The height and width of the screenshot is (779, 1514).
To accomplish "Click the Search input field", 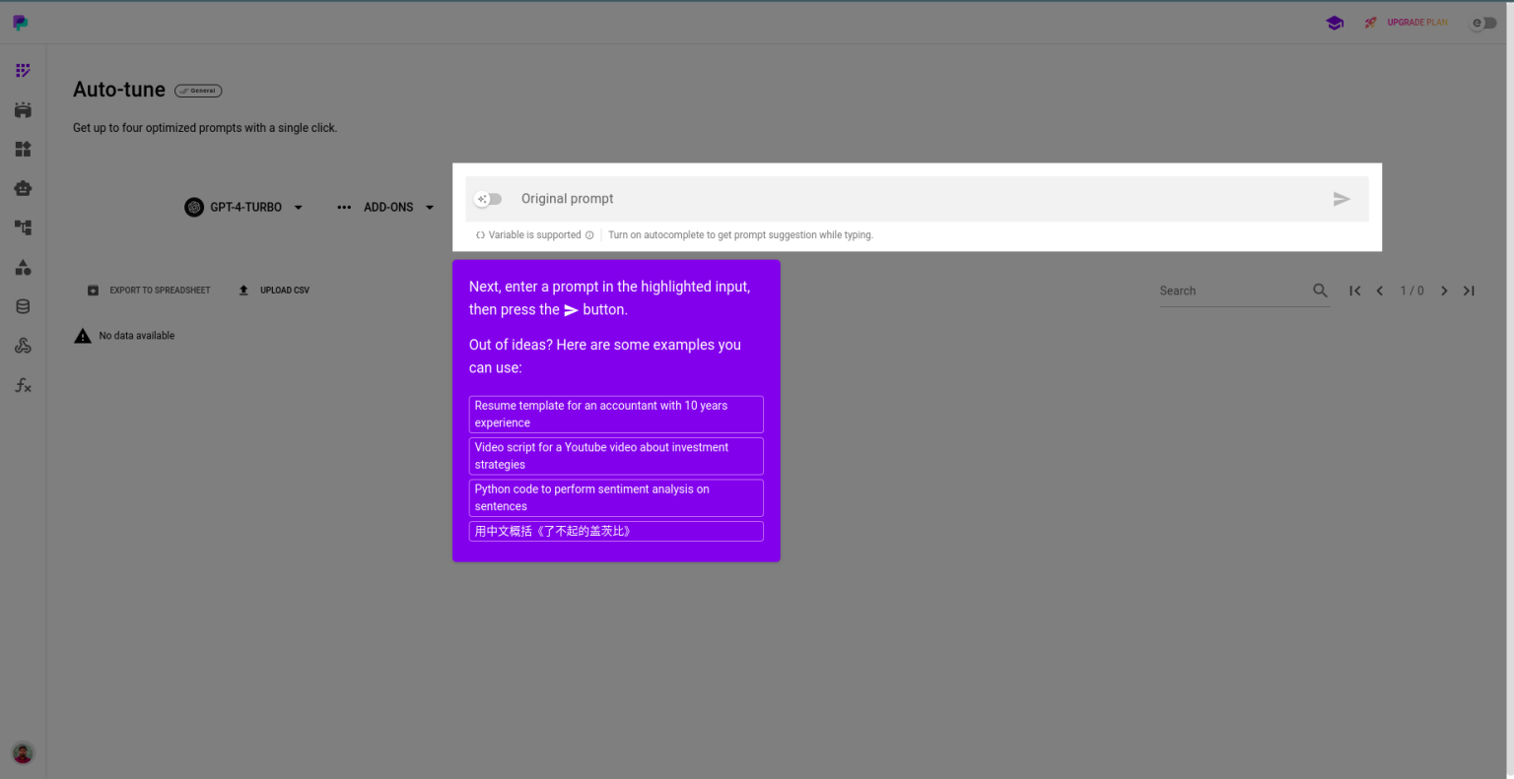I will [1232, 291].
